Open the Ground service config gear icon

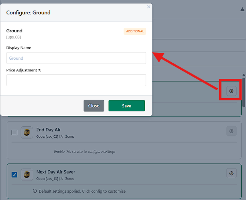231,91
